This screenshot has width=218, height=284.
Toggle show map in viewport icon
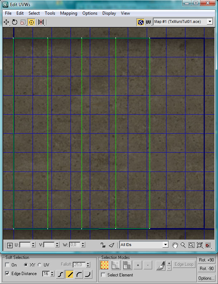click(x=140, y=22)
